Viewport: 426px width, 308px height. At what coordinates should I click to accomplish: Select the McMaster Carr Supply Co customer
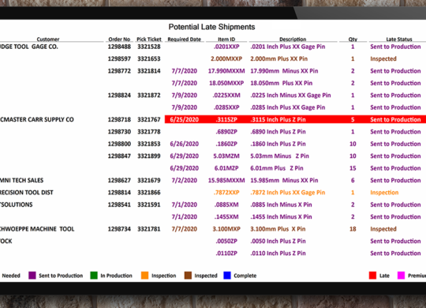36,120
